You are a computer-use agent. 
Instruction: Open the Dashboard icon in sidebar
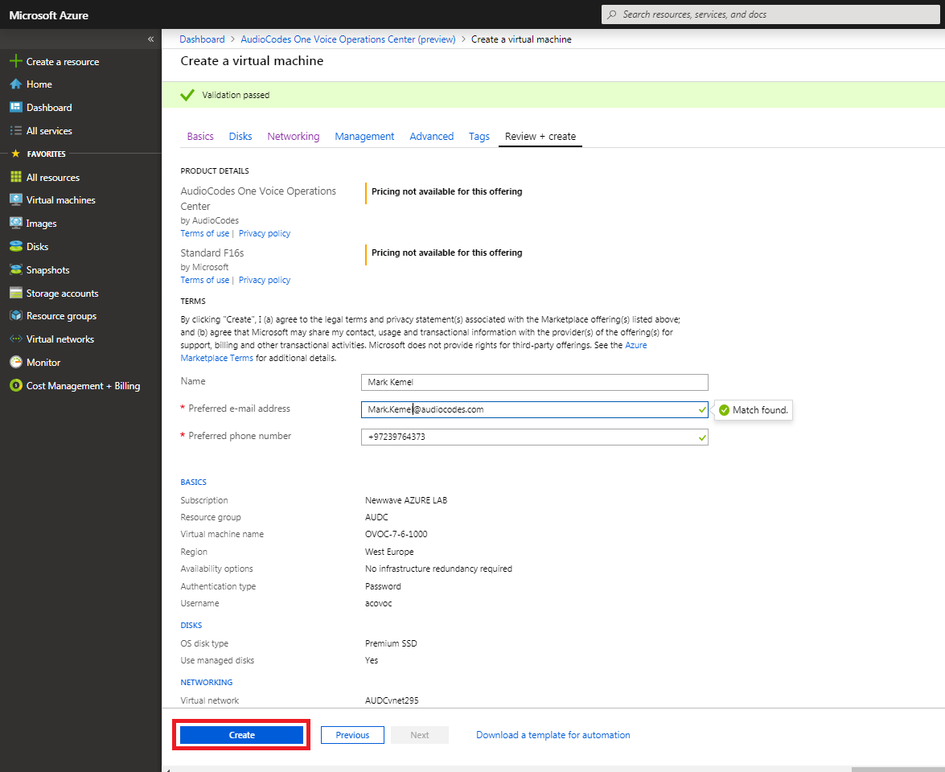[x=15, y=108]
